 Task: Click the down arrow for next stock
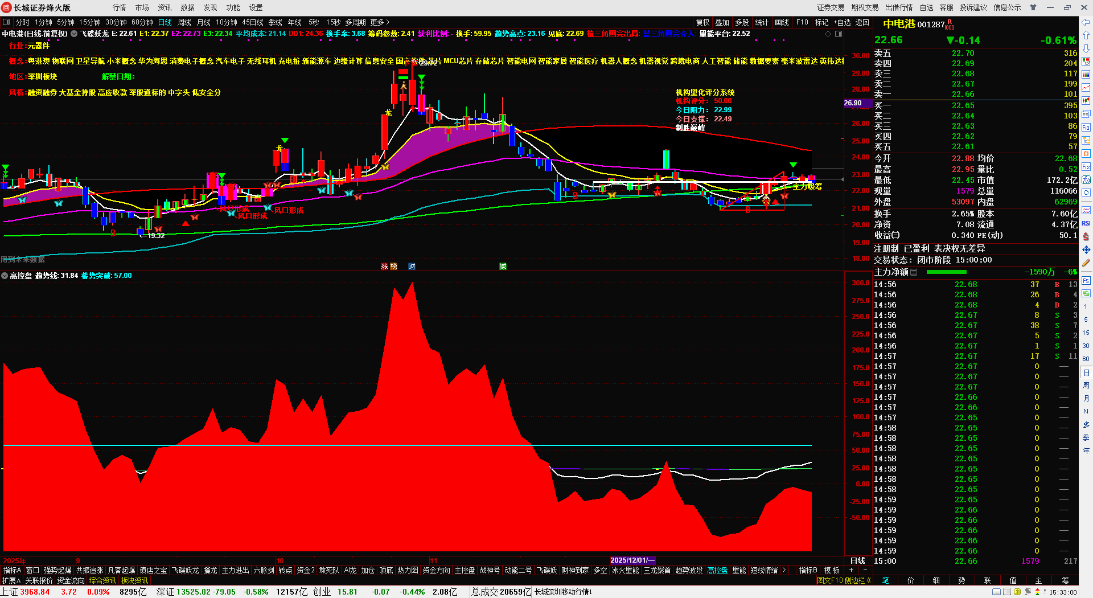point(1086,48)
